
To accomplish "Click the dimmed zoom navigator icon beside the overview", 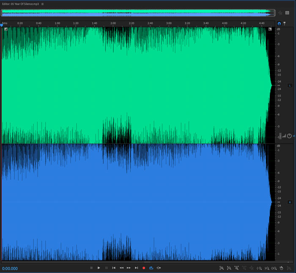I will (x=280, y=13).
